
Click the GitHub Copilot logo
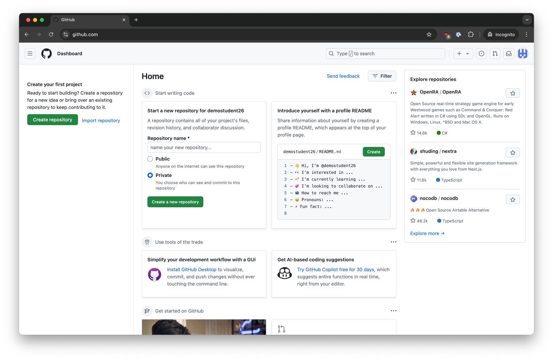point(285,273)
